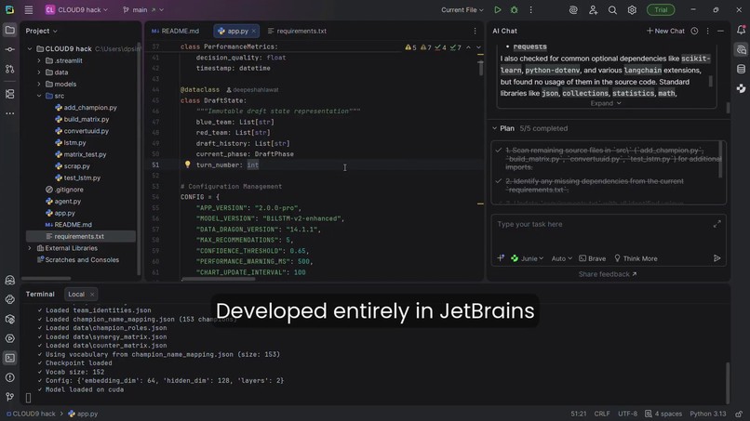Open the notifications bell
750x421 pixels.
point(741,30)
